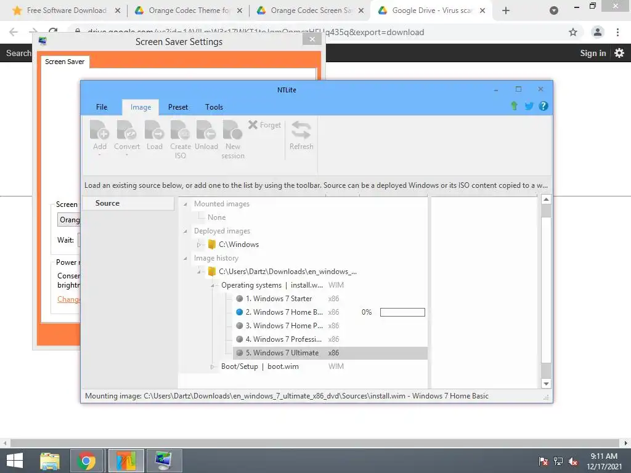
Task: Switch to Free Software Download browser tab
Action: click(67, 10)
